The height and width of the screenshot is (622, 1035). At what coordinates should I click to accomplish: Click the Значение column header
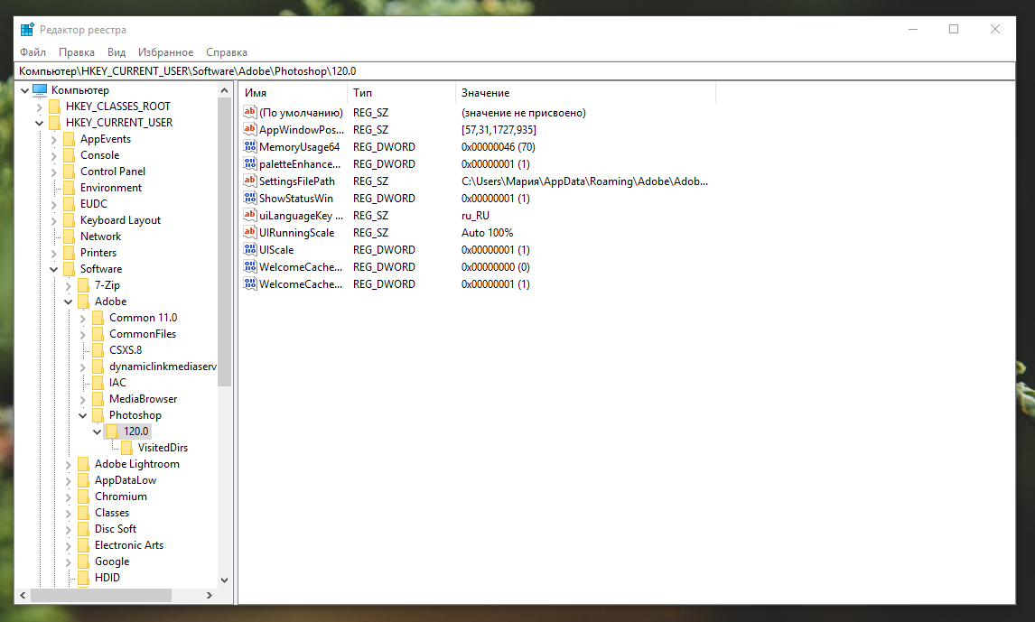(585, 93)
